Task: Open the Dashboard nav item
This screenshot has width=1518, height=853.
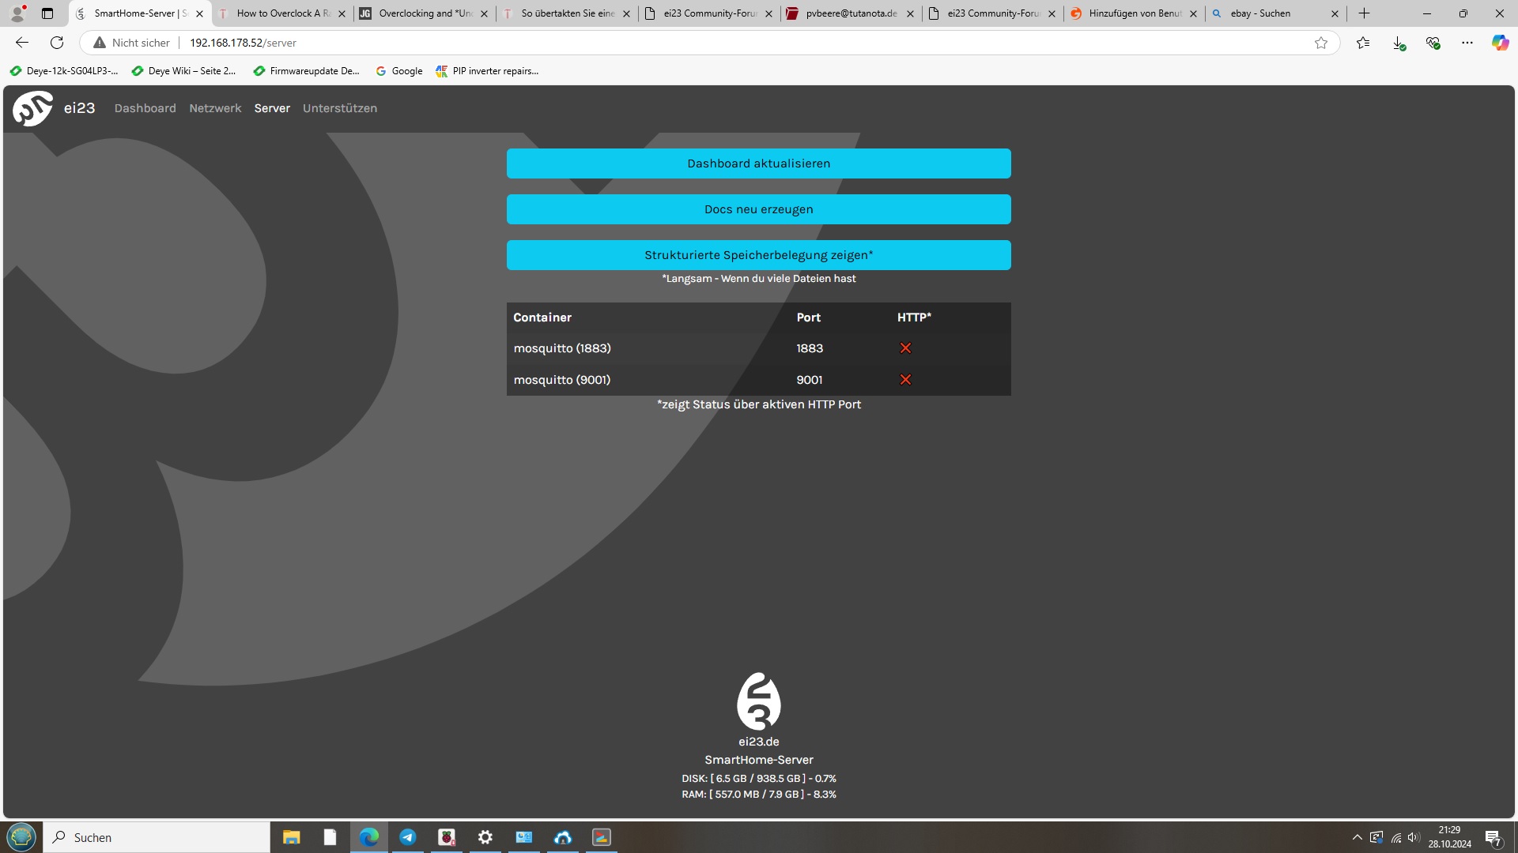Action: point(145,108)
